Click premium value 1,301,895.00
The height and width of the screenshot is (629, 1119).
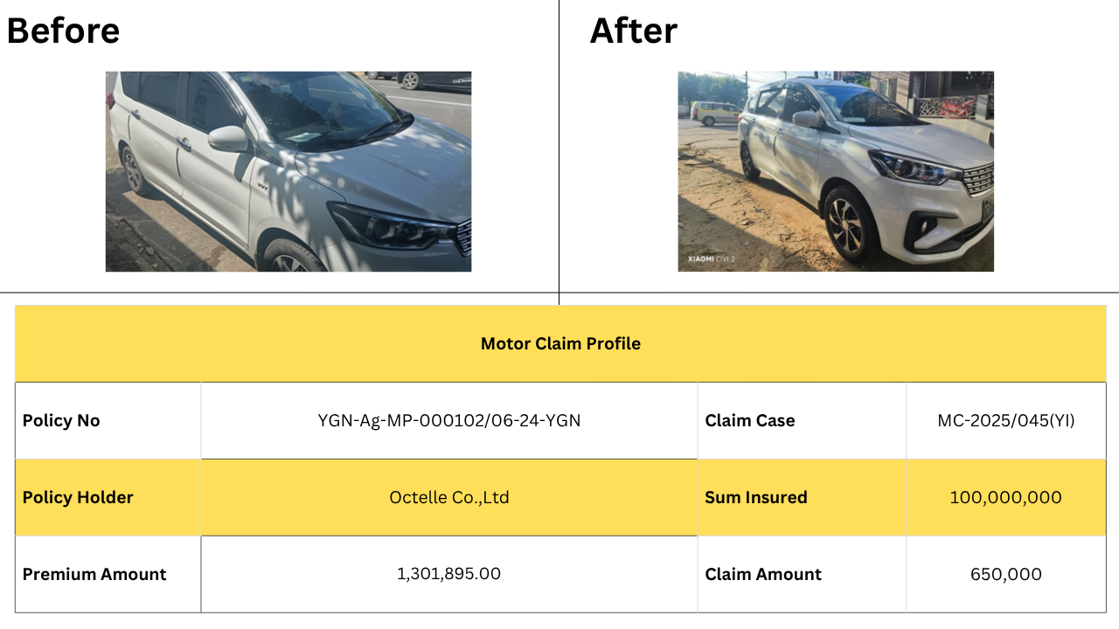point(449,574)
